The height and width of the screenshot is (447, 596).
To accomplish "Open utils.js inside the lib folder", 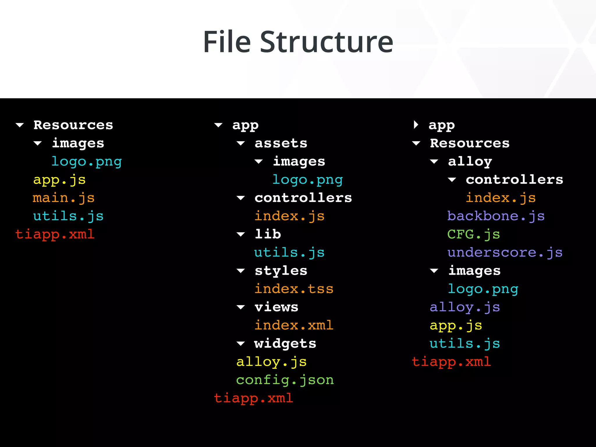I will [x=289, y=253].
